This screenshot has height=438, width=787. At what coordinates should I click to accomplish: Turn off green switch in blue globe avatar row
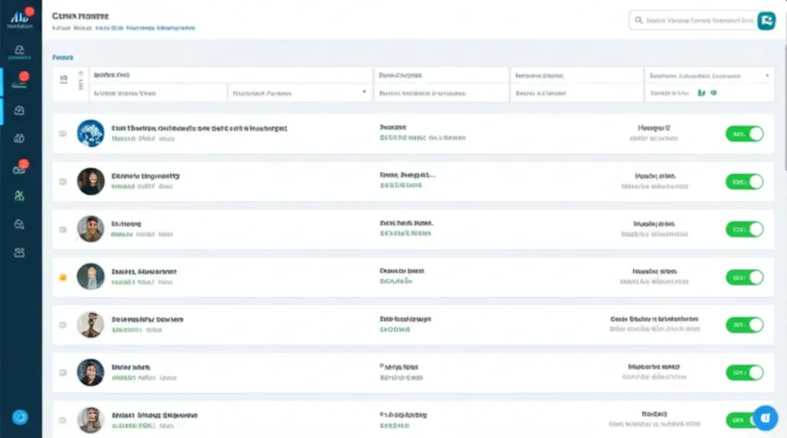point(744,134)
